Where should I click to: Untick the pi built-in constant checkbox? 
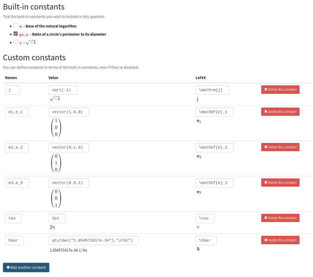[x=16, y=34]
